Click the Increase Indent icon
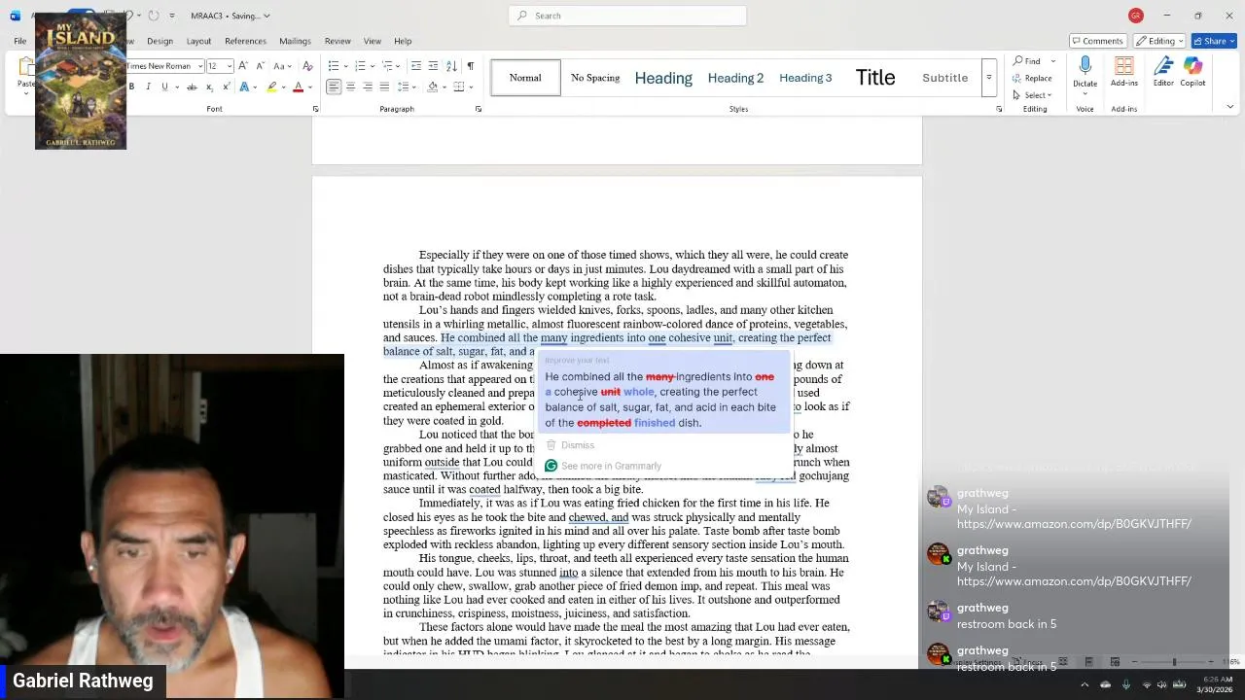Image resolution: width=1245 pixels, height=700 pixels. tap(433, 66)
